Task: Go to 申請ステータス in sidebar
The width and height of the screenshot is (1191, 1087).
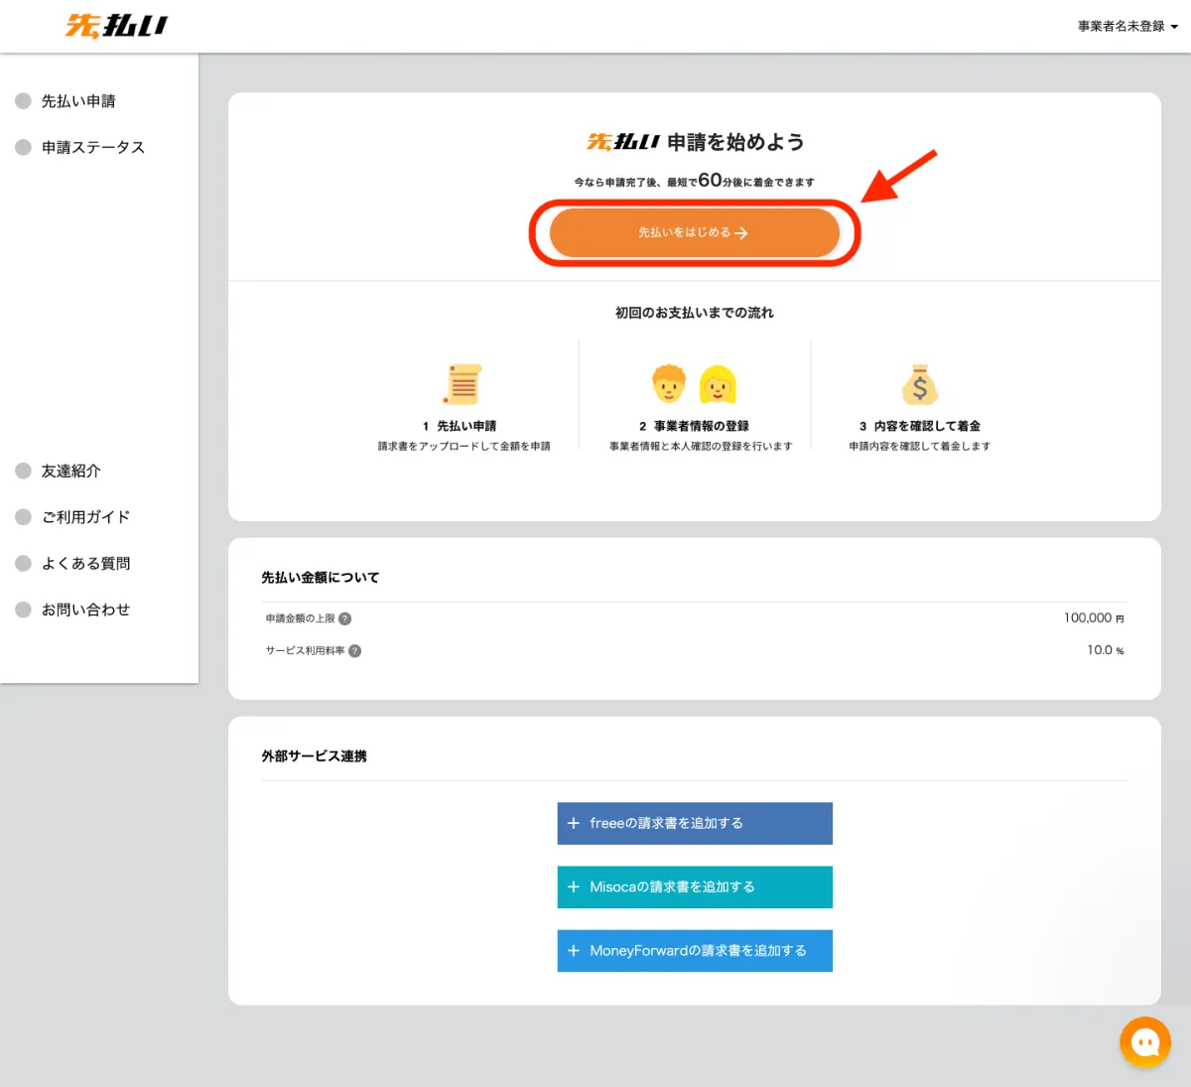Action: coord(93,147)
